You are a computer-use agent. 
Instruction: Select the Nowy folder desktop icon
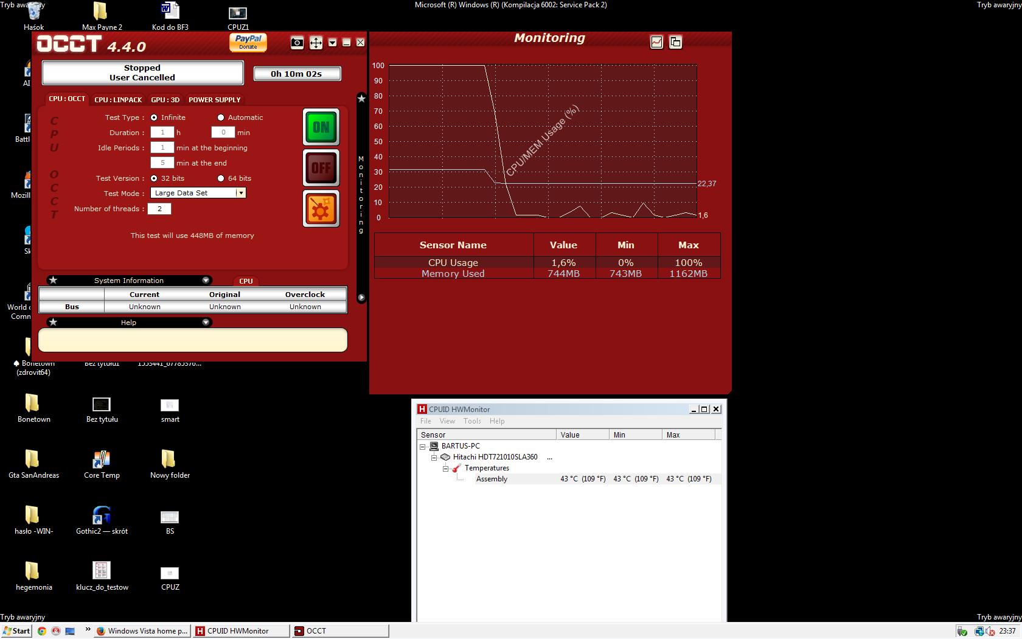click(170, 465)
